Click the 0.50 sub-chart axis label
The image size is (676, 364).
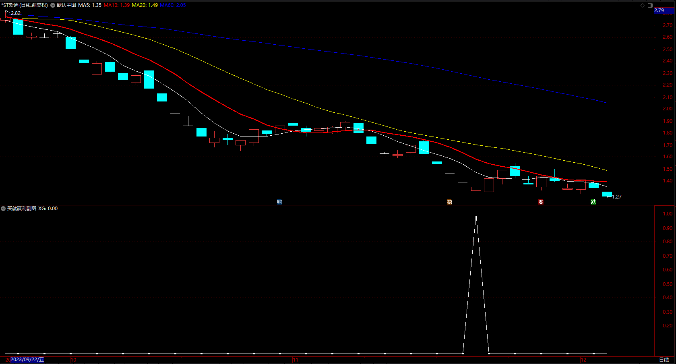[x=668, y=284]
